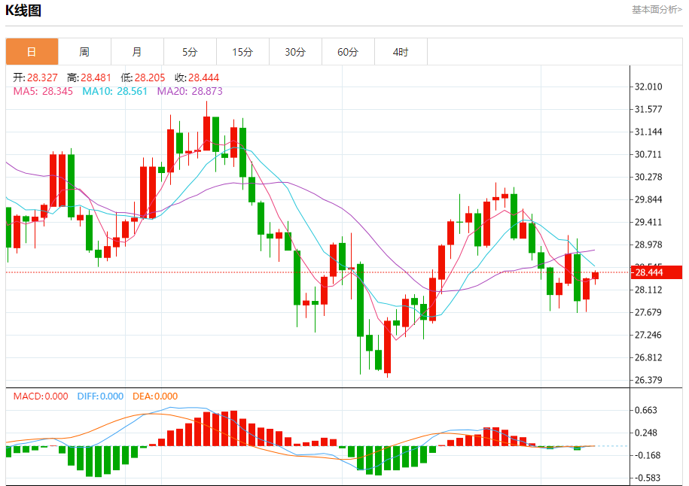Select the 日 daily chart tab
Image resolution: width=689 pixels, height=486 pixels.
(x=32, y=52)
